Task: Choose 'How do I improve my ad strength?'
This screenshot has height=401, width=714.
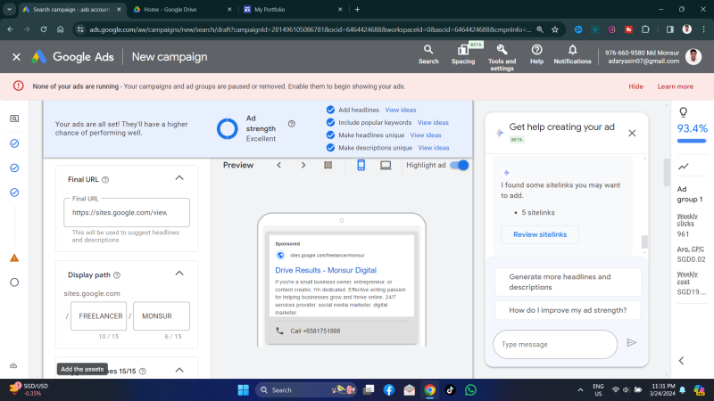Action: tap(569, 310)
